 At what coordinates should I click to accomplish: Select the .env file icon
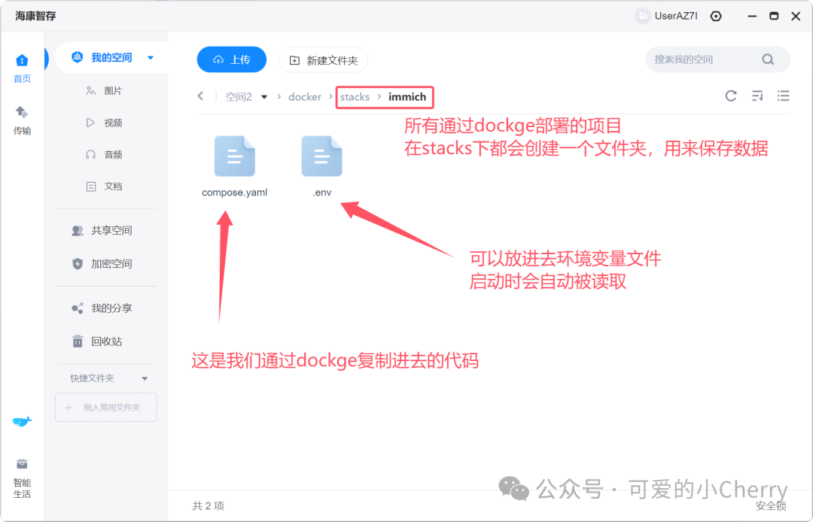click(321, 156)
